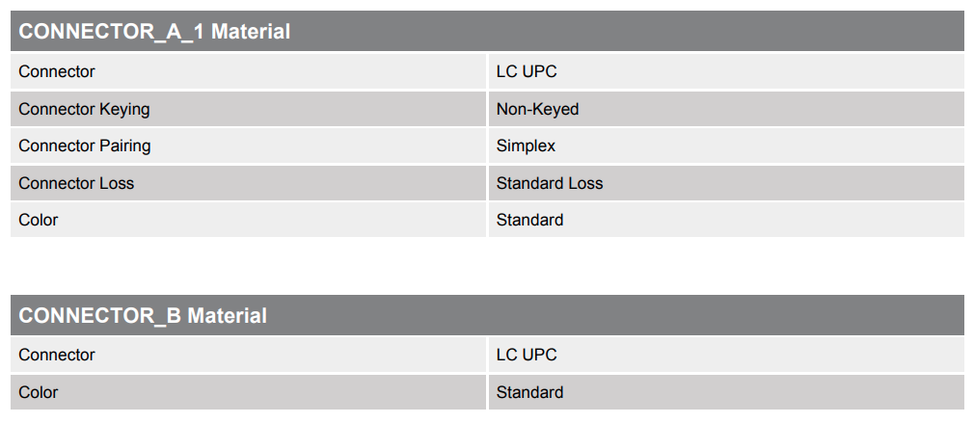The image size is (974, 423).
Task: Click the CONNECTOR_B text in the header
Action: 100,316
